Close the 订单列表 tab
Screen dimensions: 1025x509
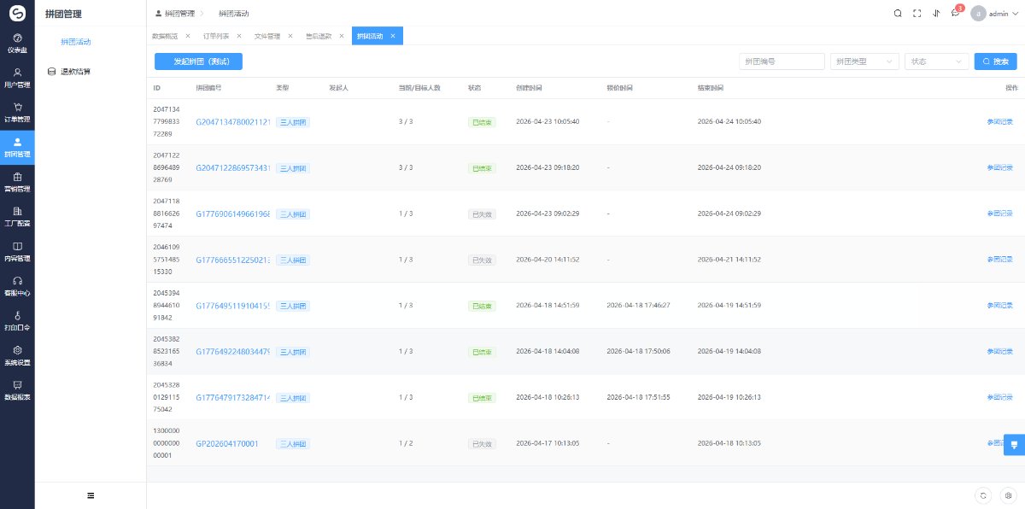tap(239, 36)
